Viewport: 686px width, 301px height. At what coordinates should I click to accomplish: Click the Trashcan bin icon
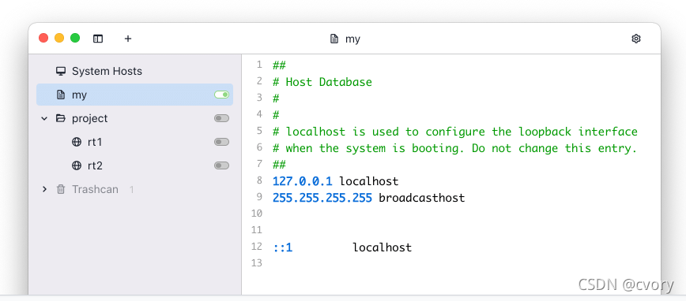click(x=61, y=189)
